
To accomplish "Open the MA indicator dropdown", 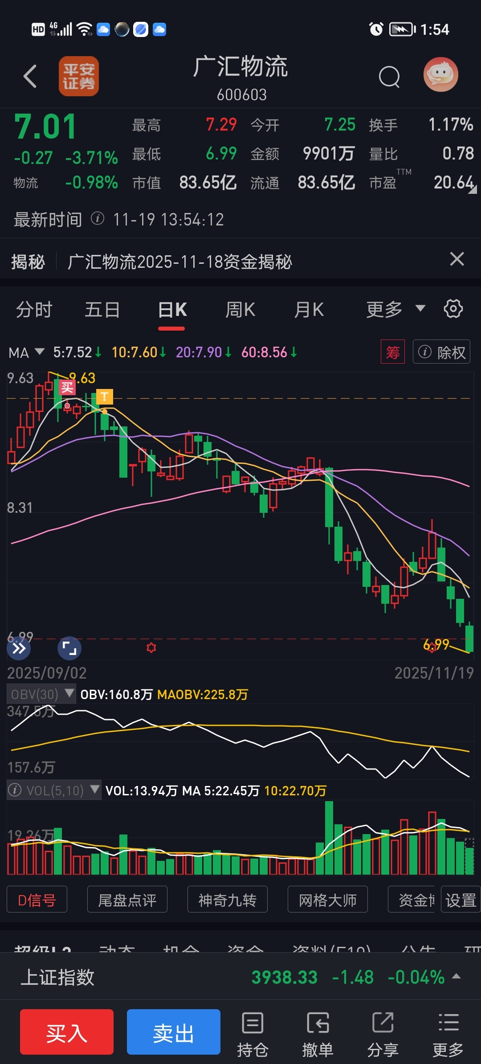I will [26, 352].
